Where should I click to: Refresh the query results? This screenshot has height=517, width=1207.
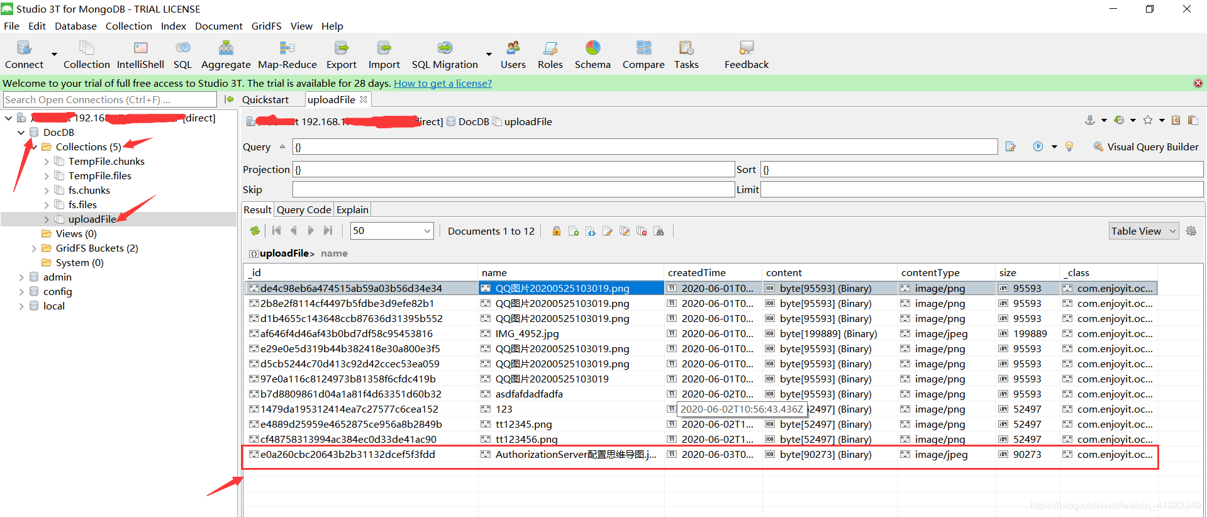click(255, 231)
